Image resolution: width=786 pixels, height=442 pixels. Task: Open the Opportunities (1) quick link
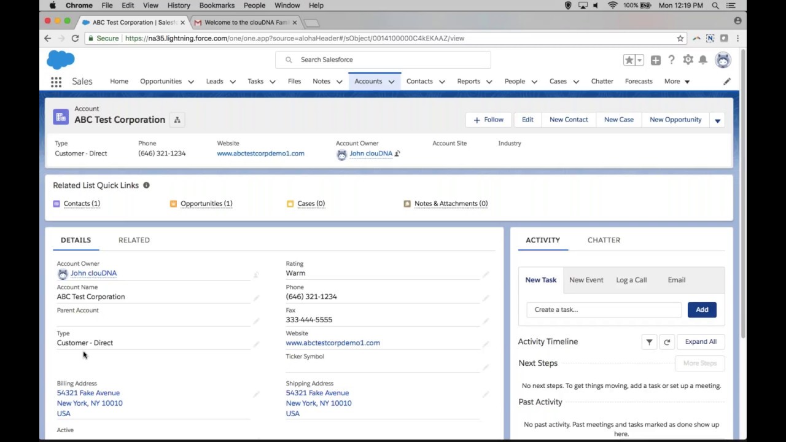(x=206, y=203)
